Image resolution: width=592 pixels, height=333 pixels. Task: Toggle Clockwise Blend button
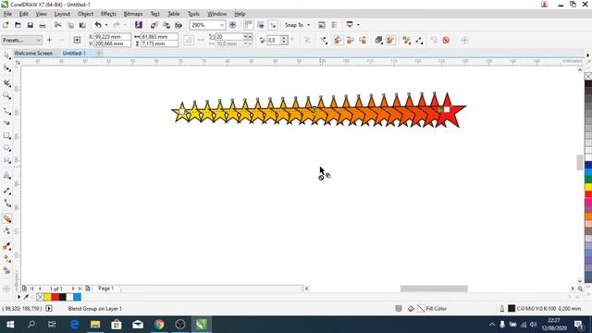pos(351,40)
